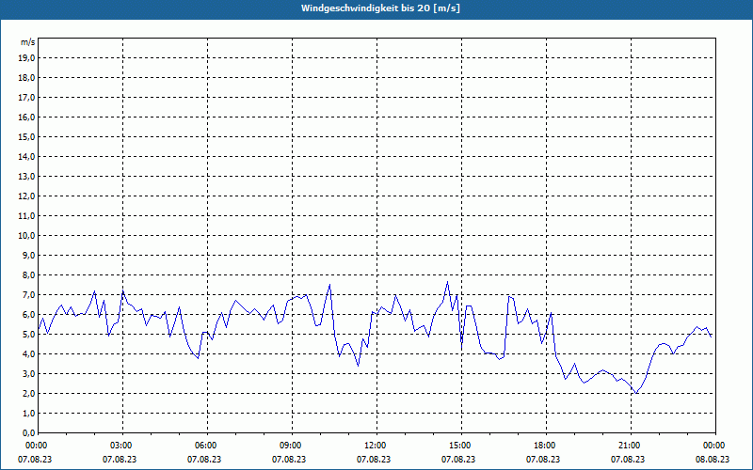Click the 09:00 time axis label

click(x=292, y=446)
